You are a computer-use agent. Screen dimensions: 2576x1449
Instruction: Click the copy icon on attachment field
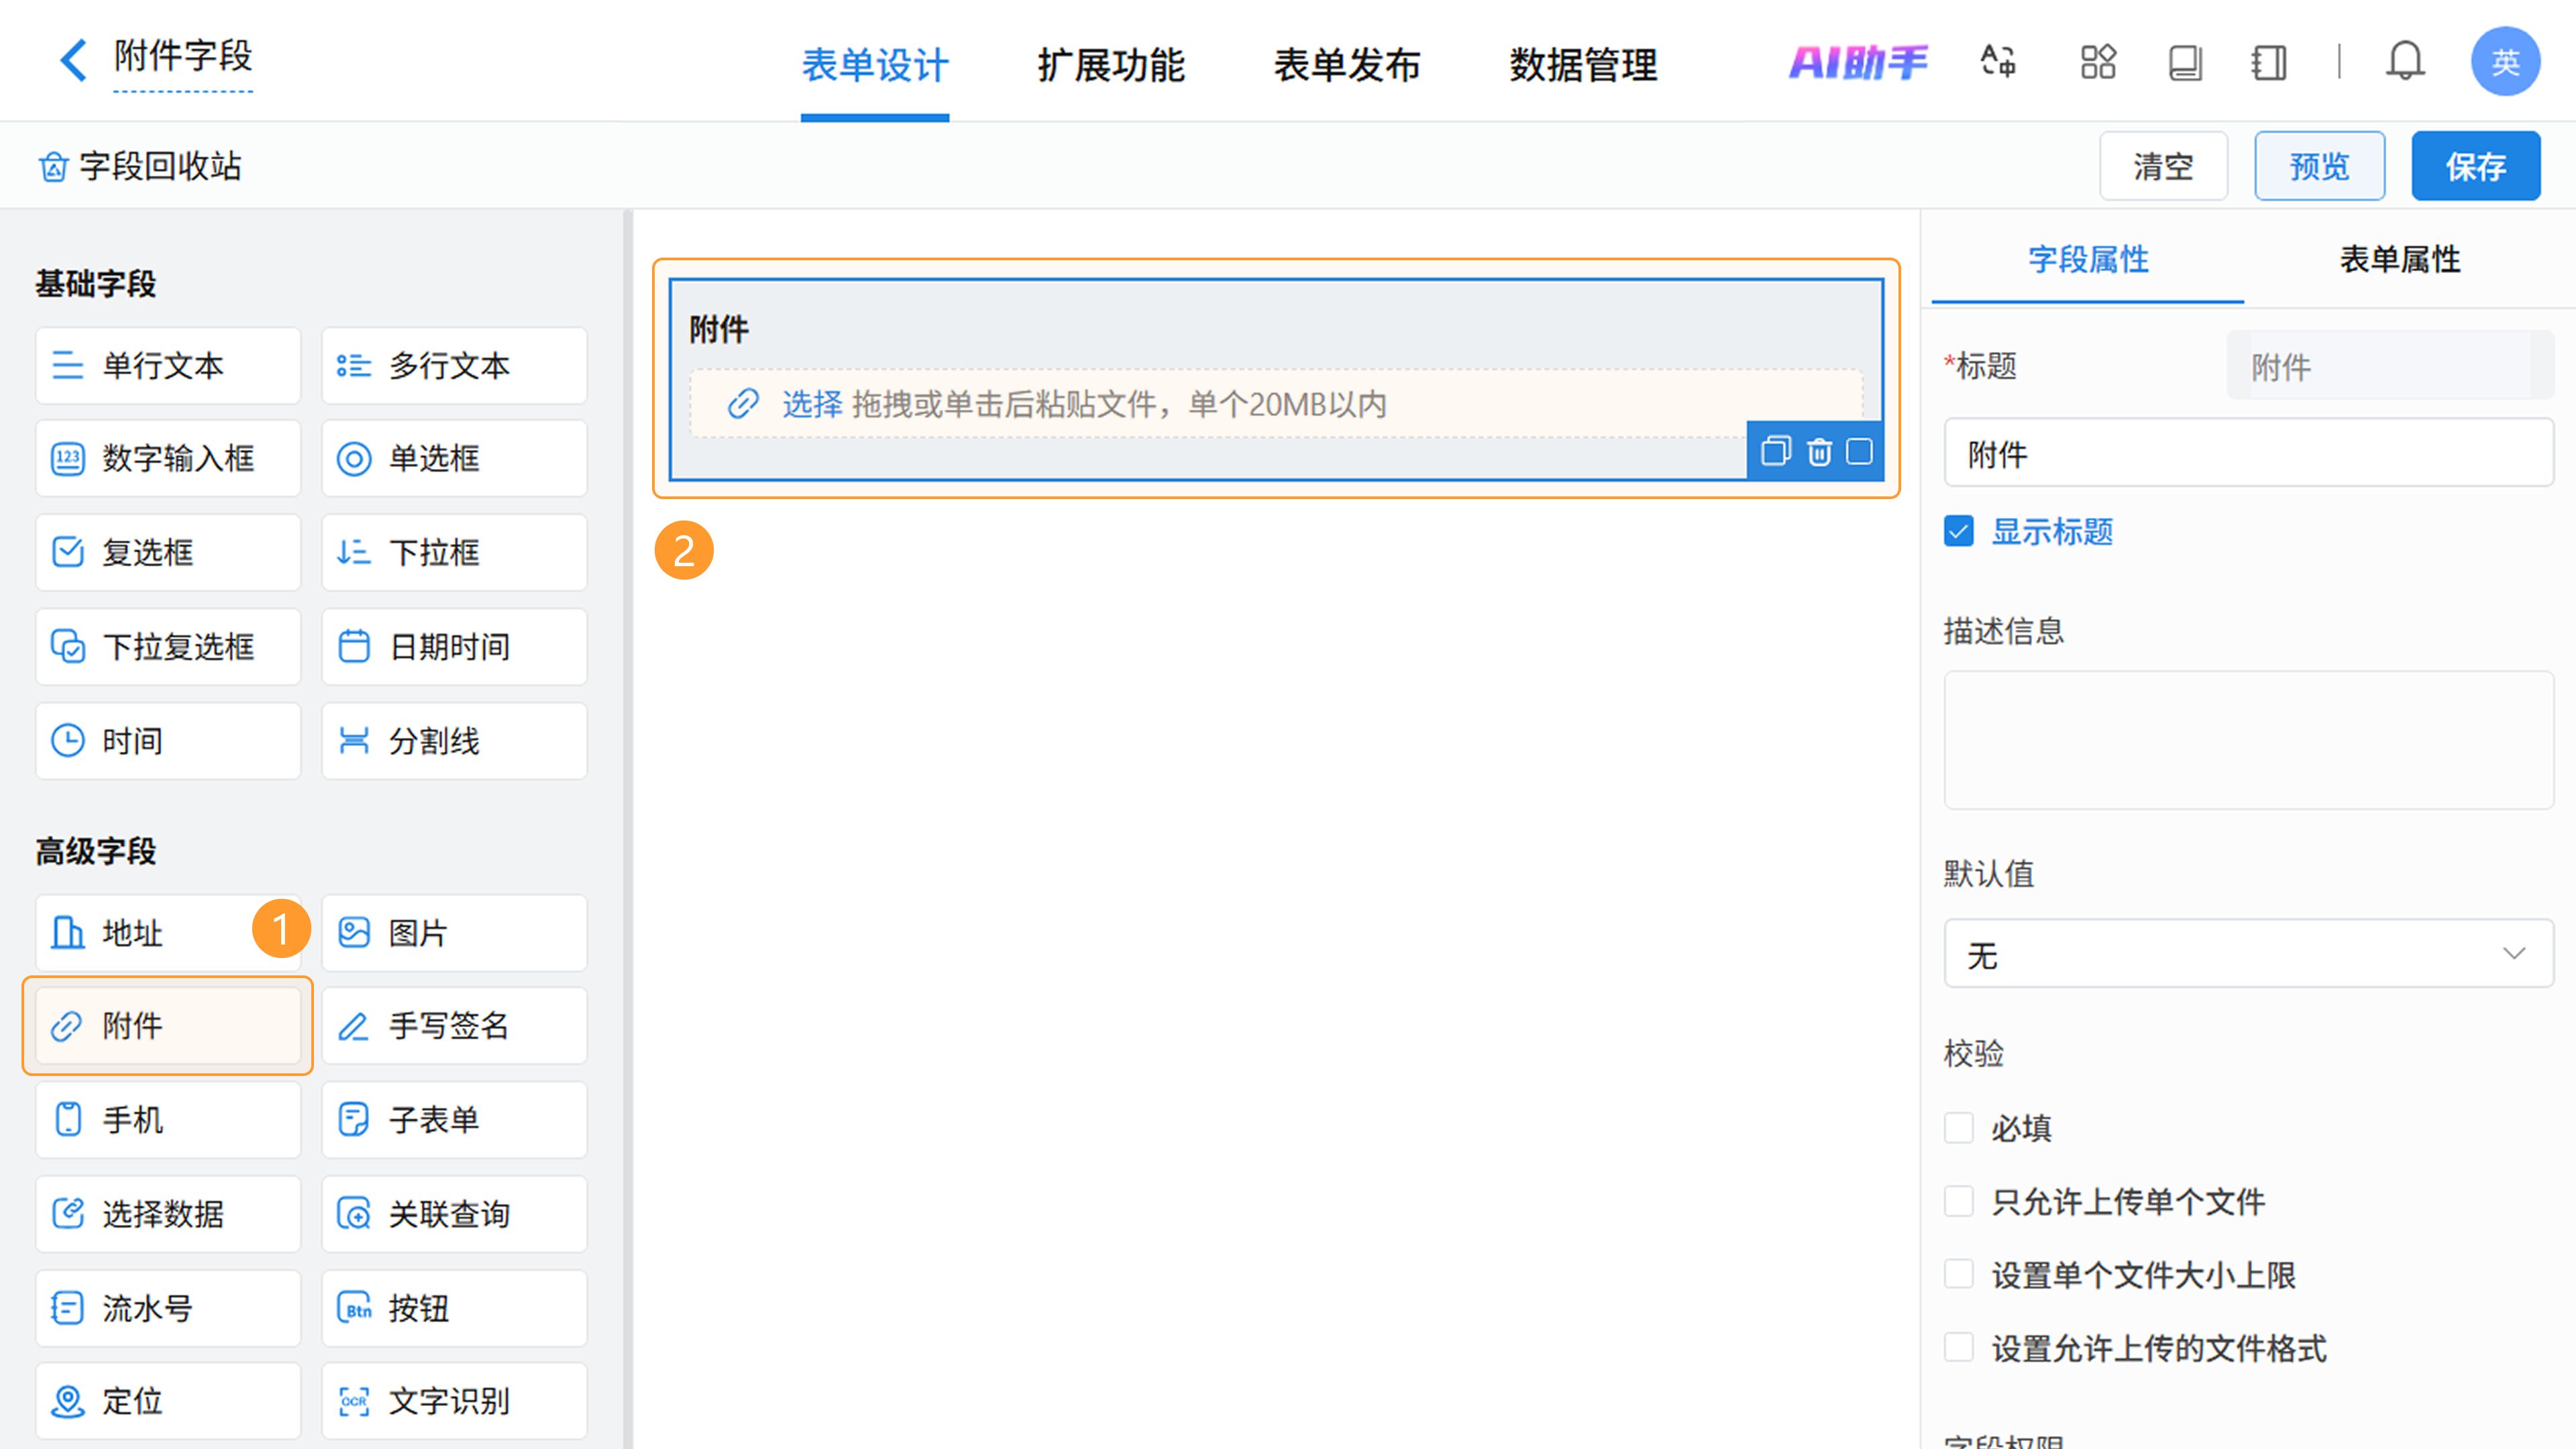(x=1775, y=452)
